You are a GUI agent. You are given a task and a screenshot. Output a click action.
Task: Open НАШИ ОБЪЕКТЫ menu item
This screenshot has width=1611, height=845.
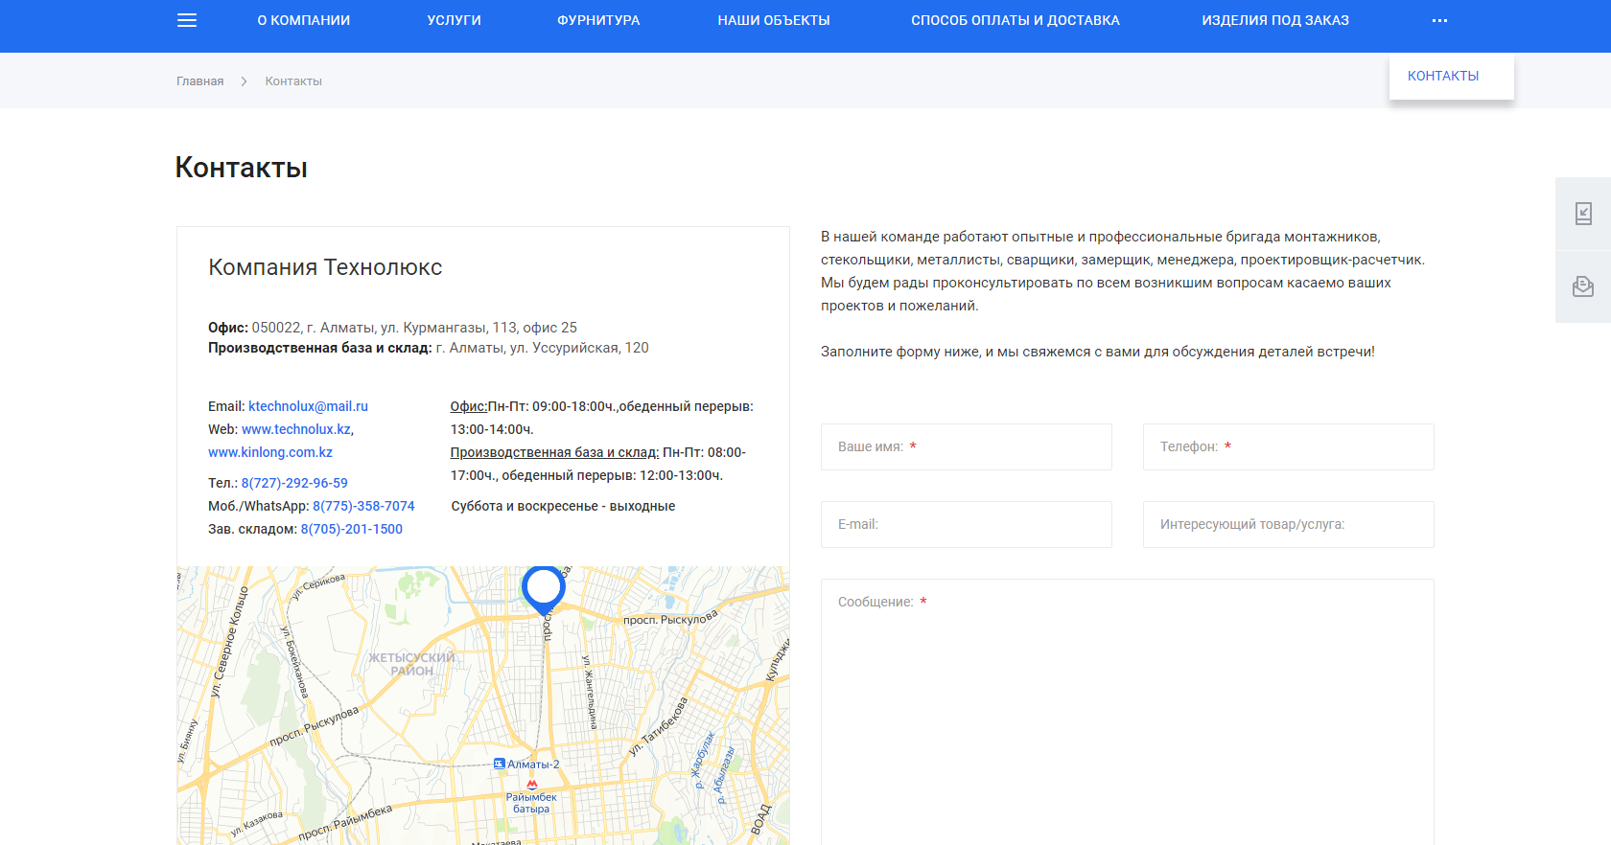pyautogui.click(x=774, y=20)
